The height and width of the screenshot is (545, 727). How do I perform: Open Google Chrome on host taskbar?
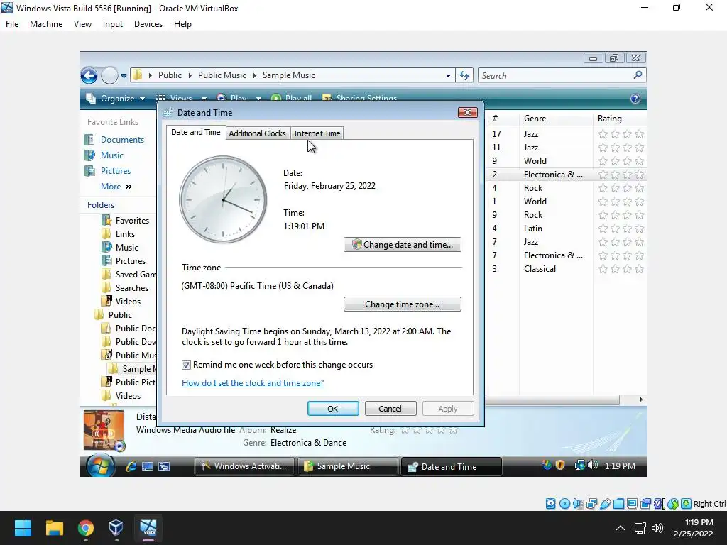(86, 528)
